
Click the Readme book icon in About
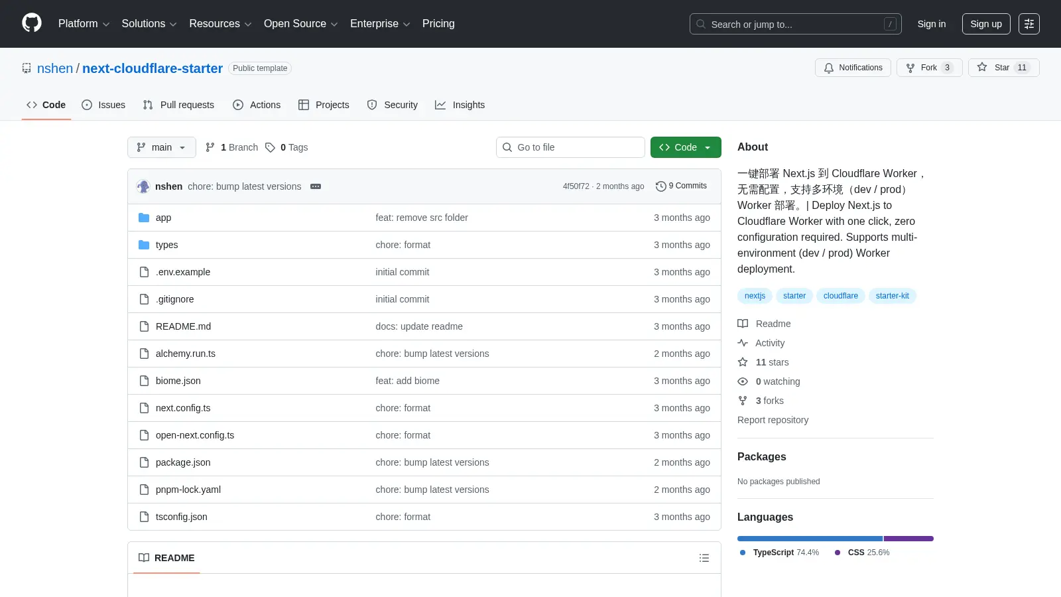pos(743,324)
